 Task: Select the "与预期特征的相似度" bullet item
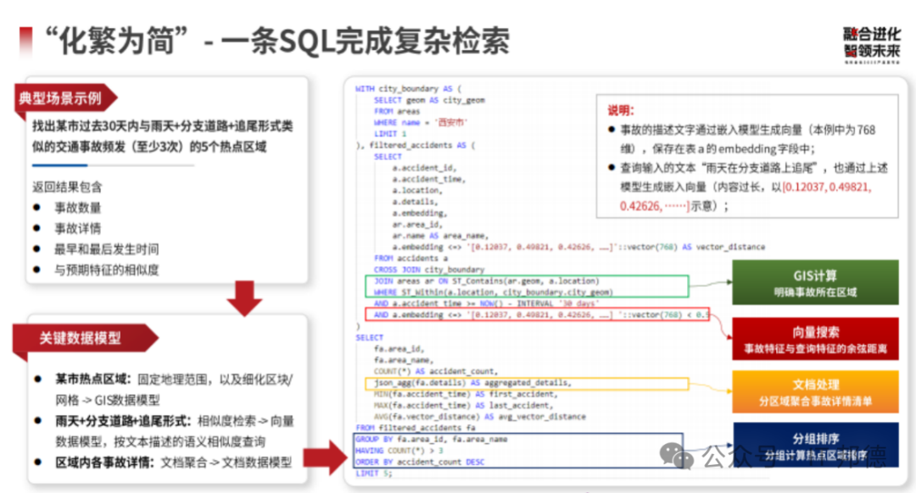pyautogui.click(x=106, y=270)
